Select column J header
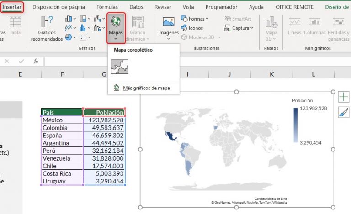Image resolution: width=351 pixels, height=214 pixels. tap(230, 74)
